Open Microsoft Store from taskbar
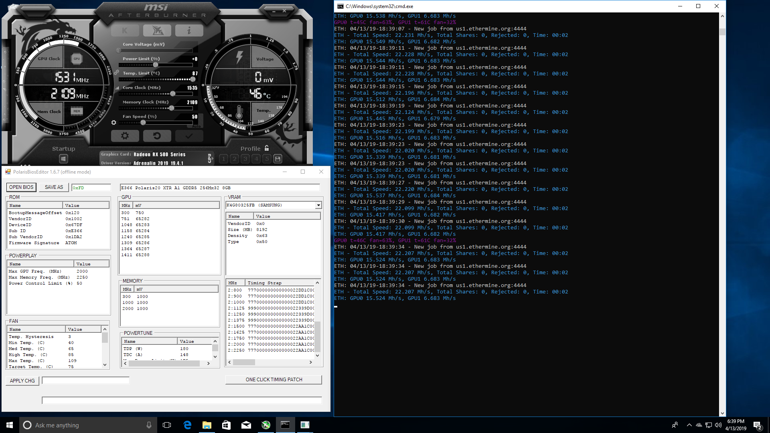This screenshot has width=770, height=433. [226, 425]
